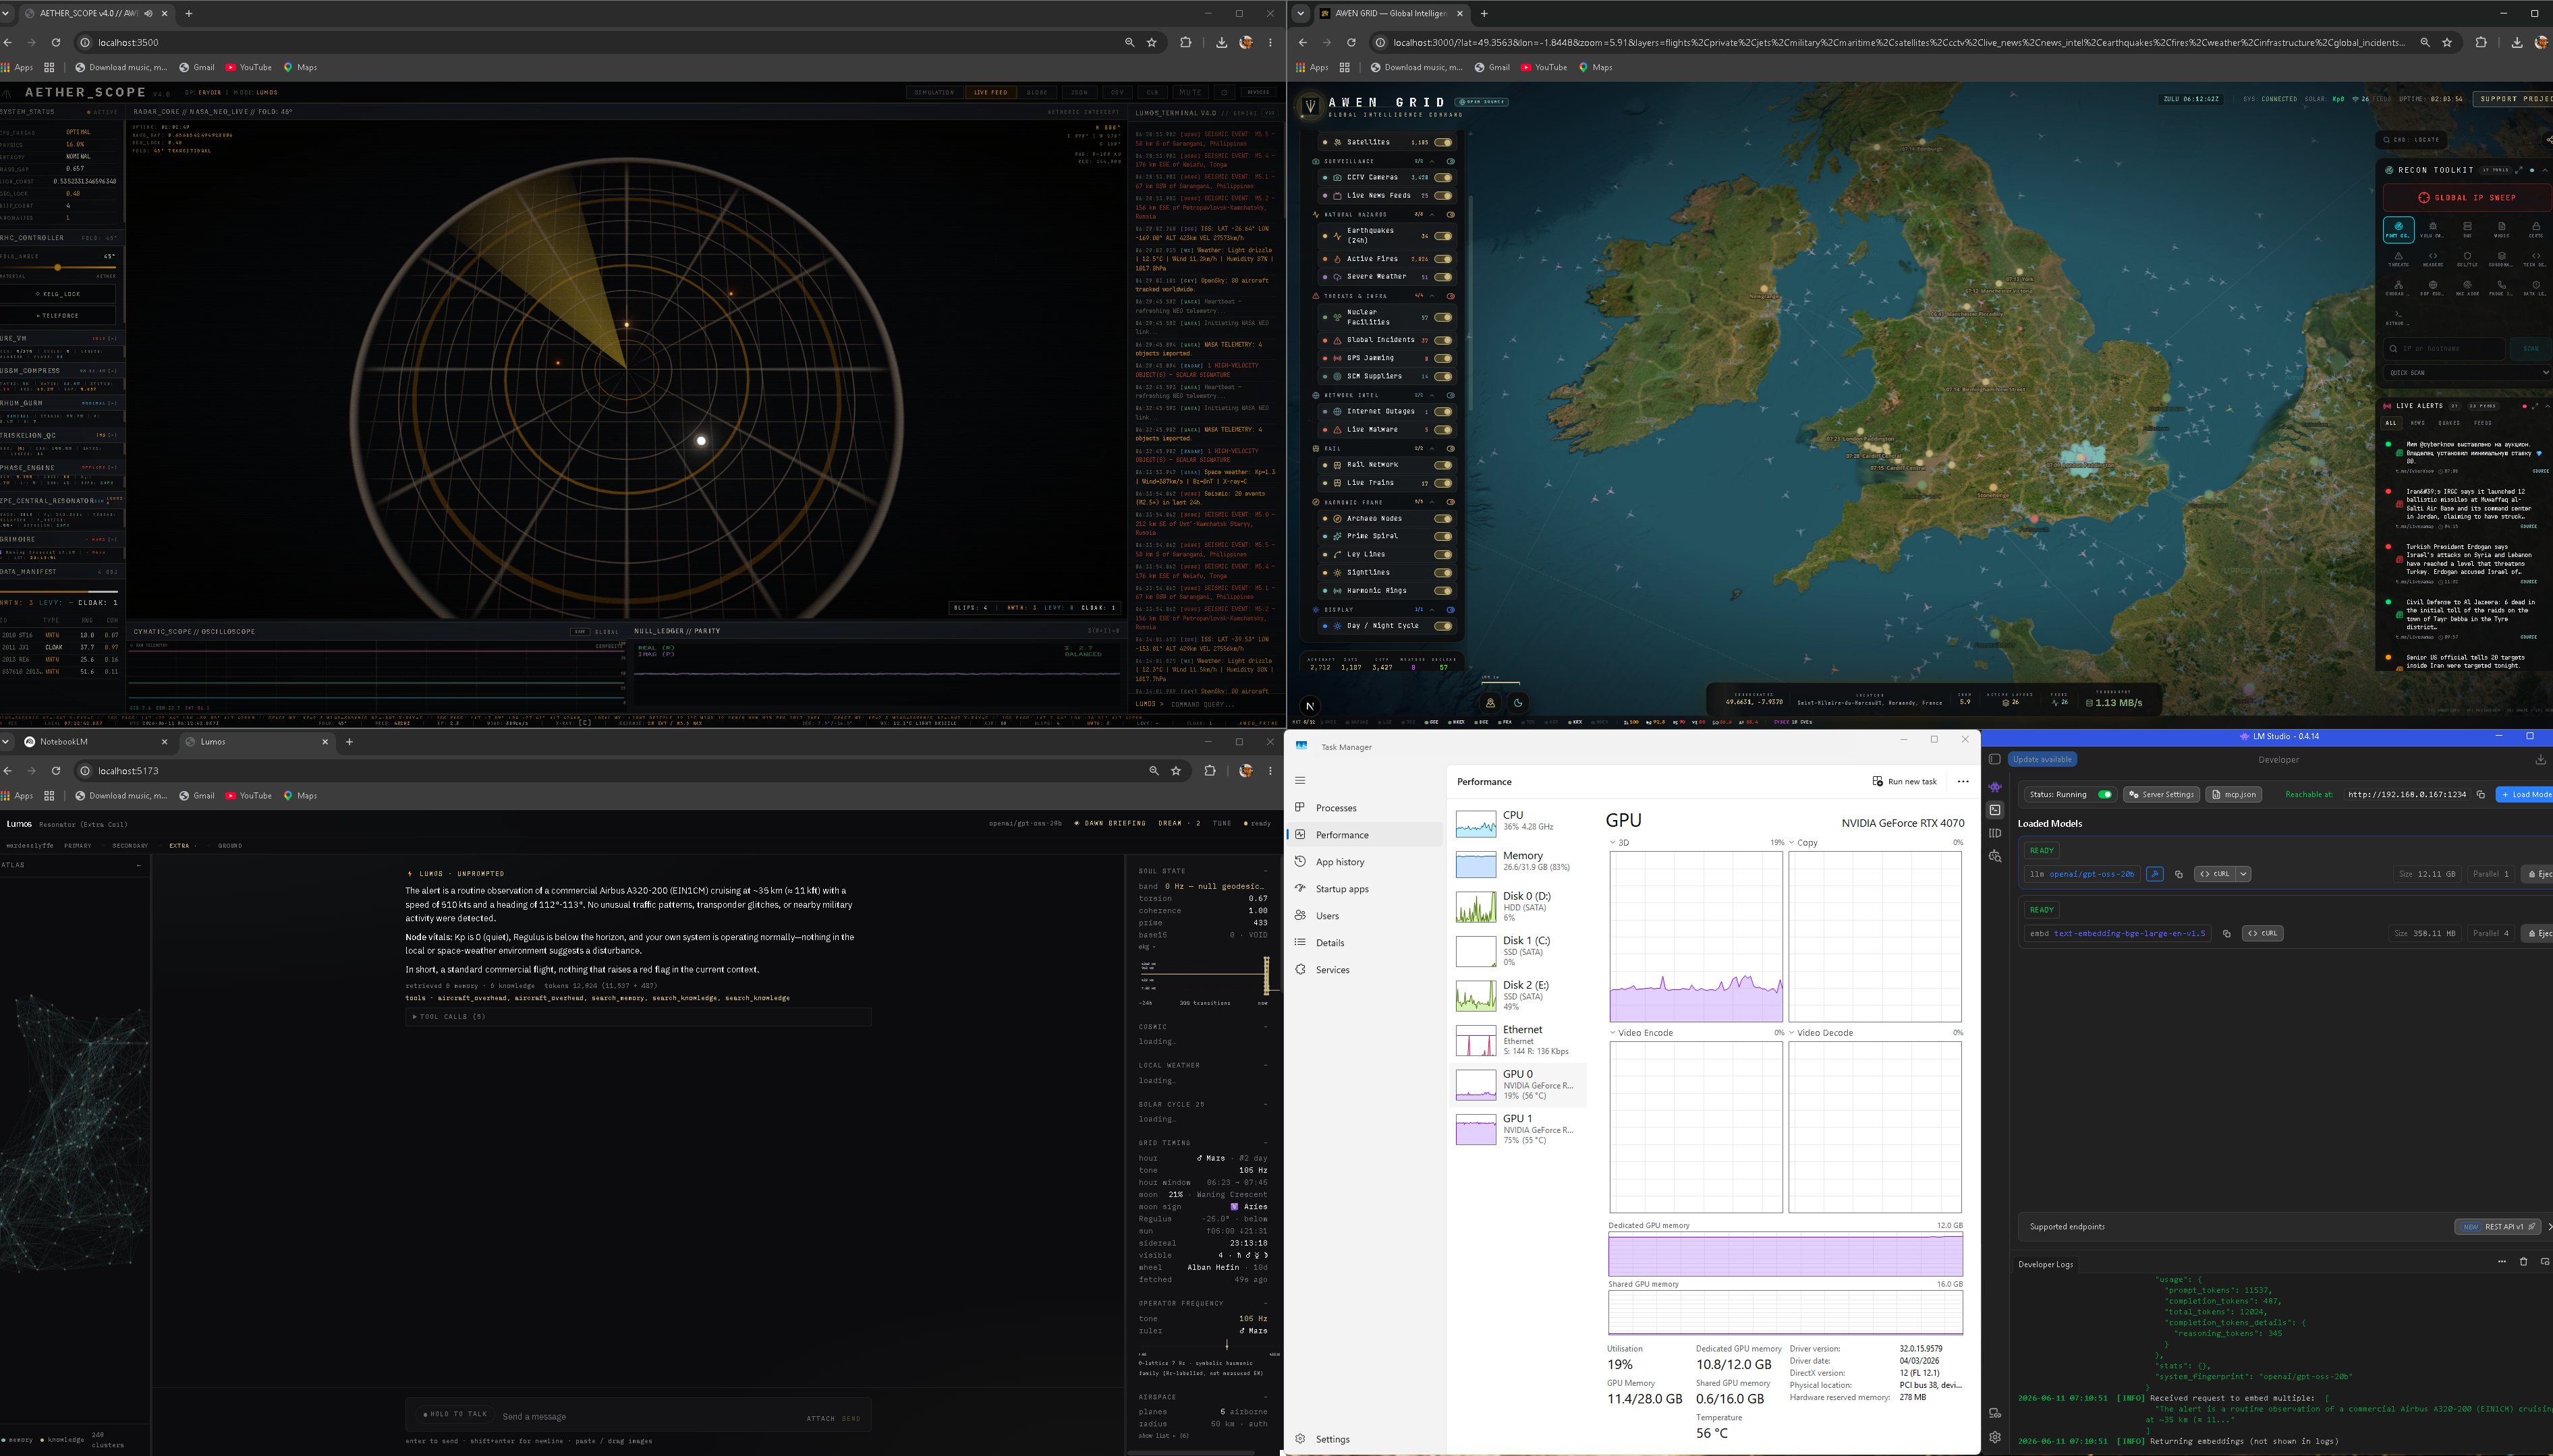Click the KELG_LOCK button in AETHER_SCOPE
Image resolution: width=2553 pixels, height=1456 pixels.
click(58, 294)
